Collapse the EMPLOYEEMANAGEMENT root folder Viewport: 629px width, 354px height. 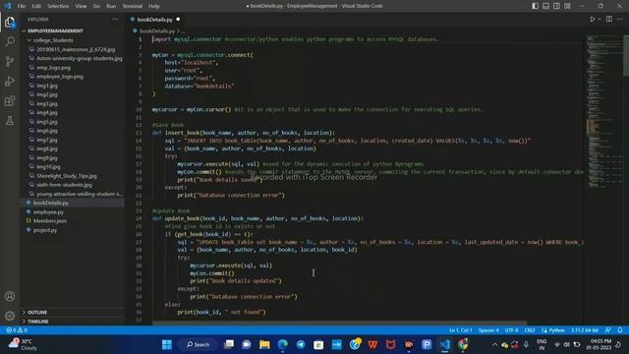click(x=55, y=30)
